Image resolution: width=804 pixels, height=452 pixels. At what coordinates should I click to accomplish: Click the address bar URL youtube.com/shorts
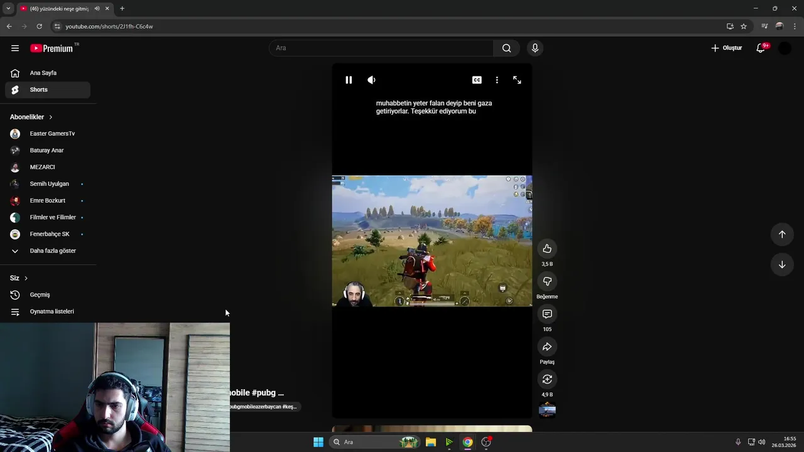pos(109,26)
